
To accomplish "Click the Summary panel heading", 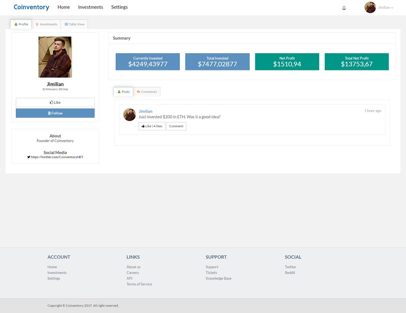I will [121, 38].
